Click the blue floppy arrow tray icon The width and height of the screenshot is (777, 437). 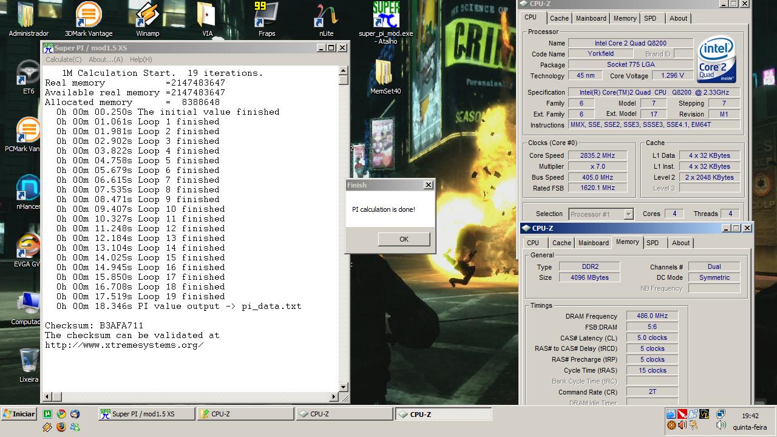click(x=671, y=414)
